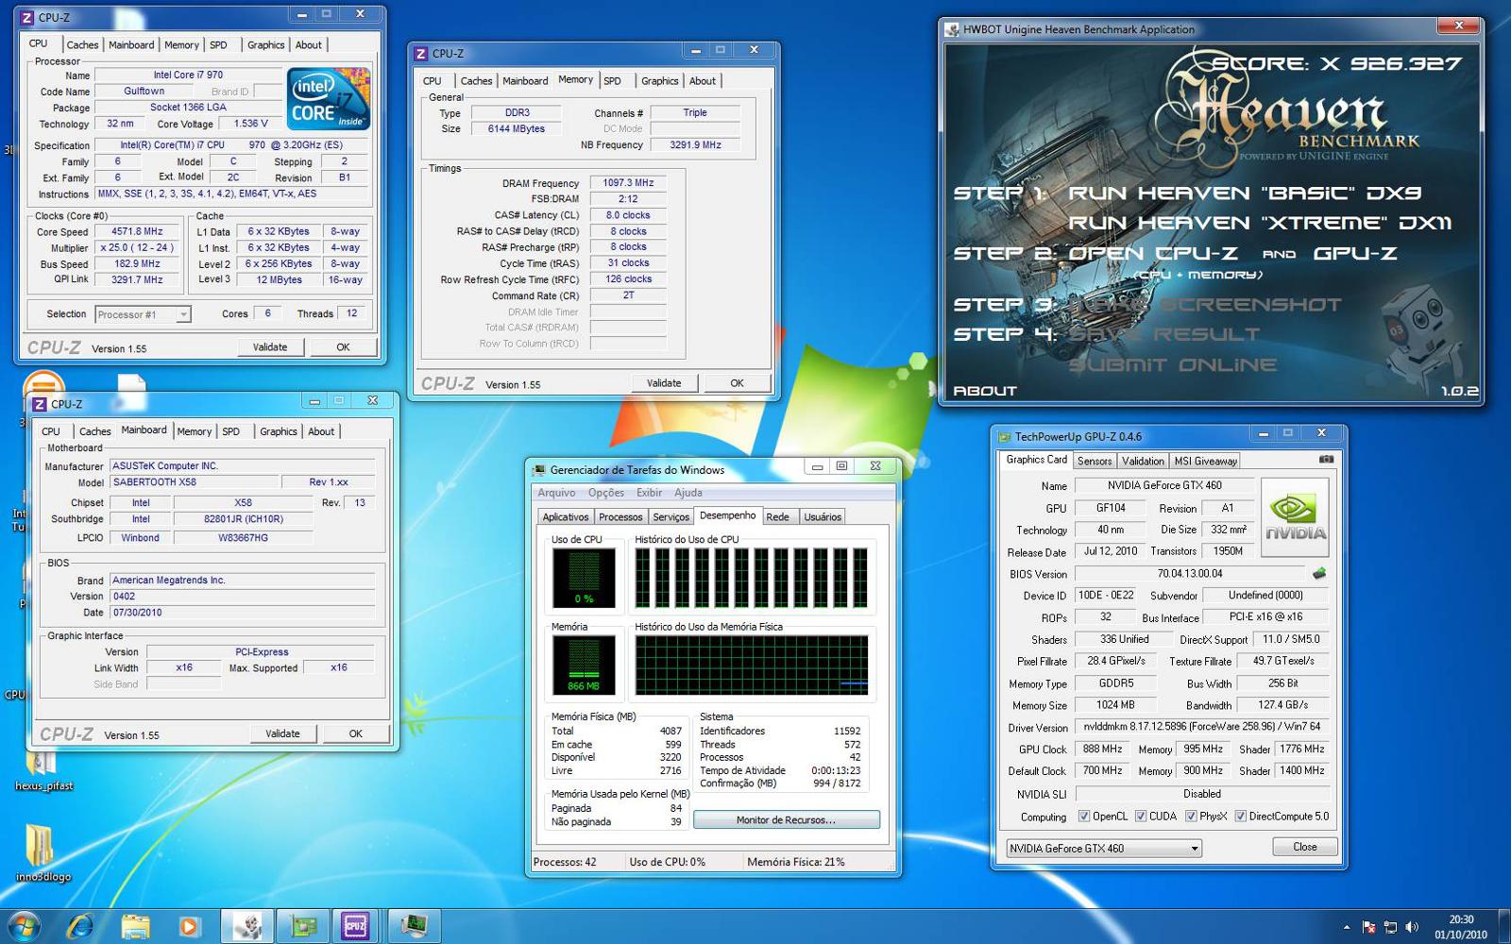Image resolution: width=1511 pixels, height=944 pixels.
Task: Open the inno3dlogo desktop folder
Action: tap(43, 852)
